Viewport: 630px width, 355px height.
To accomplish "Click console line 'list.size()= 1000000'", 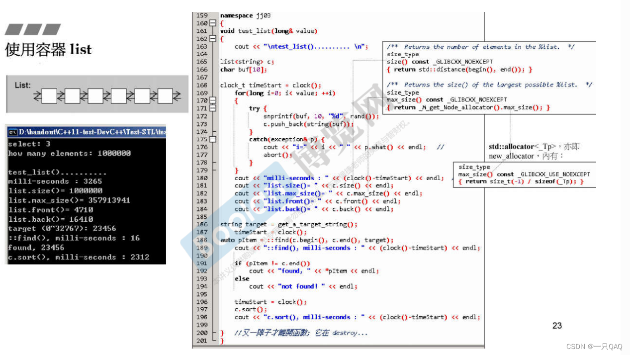I will coord(55,191).
